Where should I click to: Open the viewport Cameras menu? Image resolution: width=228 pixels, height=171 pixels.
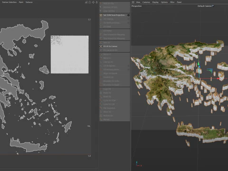146,2
